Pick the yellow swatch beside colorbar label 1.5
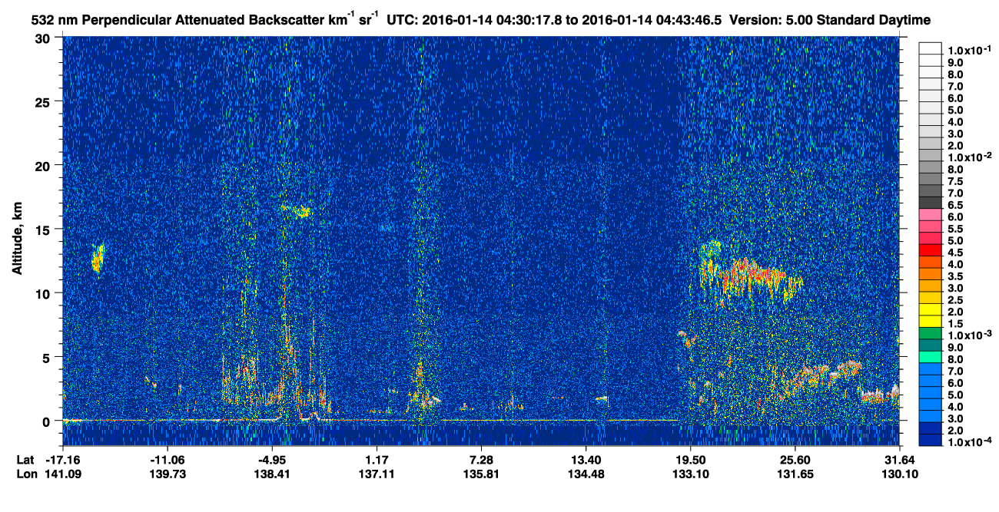The height and width of the screenshot is (512, 999). coord(930,323)
